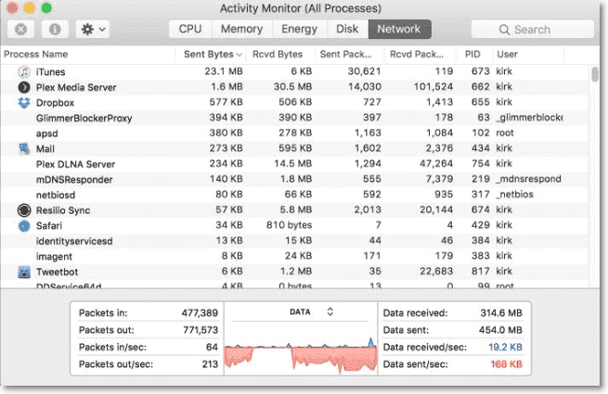Image resolution: width=608 pixels, height=394 pixels.
Task: Click the vertical scrollbar in process list
Action: point(594,74)
